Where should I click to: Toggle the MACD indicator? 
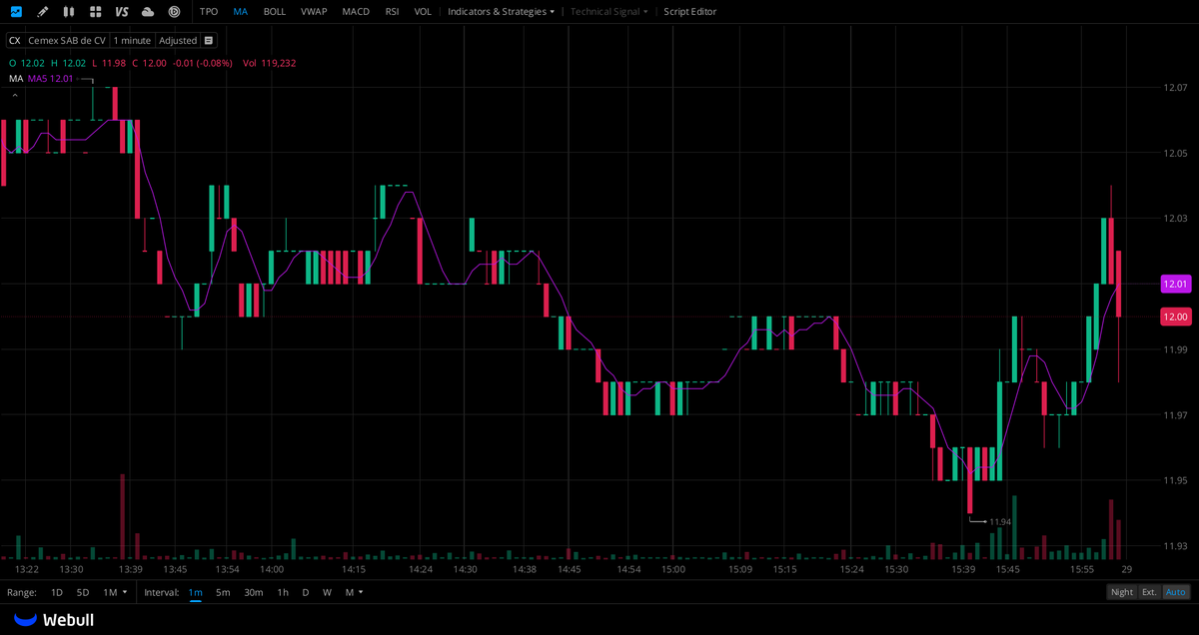[x=356, y=12]
